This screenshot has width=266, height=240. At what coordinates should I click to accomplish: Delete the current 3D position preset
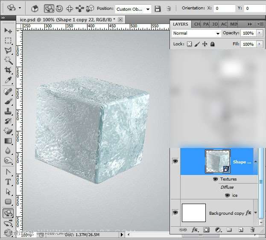click(169, 9)
